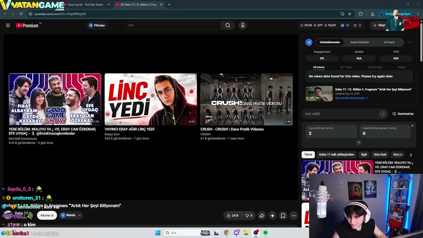Click the sparkle AI icon under the video
423x238 pixels.
point(272,216)
